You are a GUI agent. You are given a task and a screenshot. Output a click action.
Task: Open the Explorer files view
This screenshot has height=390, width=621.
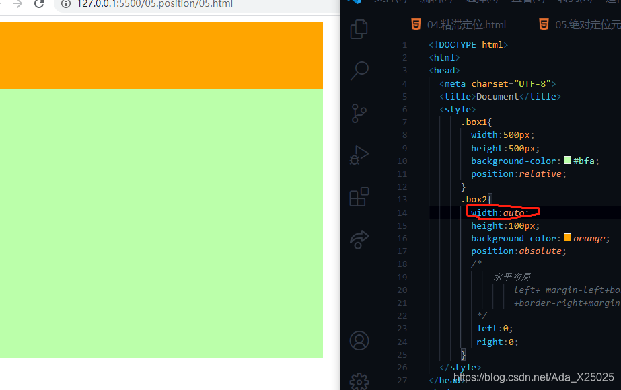pyautogui.click(x=359, y=30)
